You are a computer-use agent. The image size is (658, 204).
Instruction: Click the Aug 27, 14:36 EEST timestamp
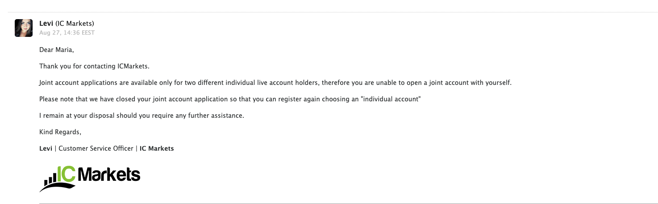[67, 33]
